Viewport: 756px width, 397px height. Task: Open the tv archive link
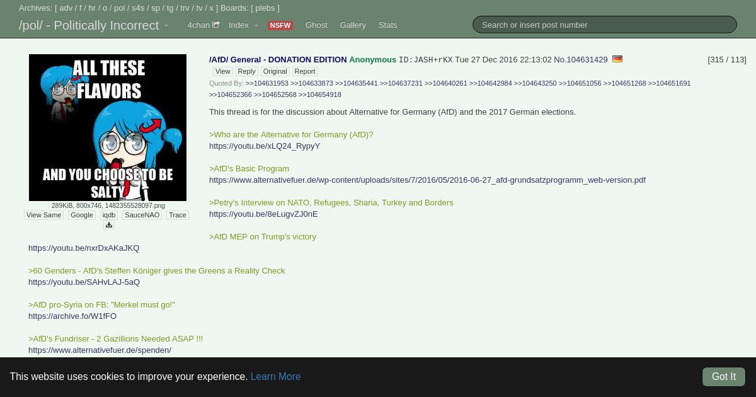click(x=200, y=8)
